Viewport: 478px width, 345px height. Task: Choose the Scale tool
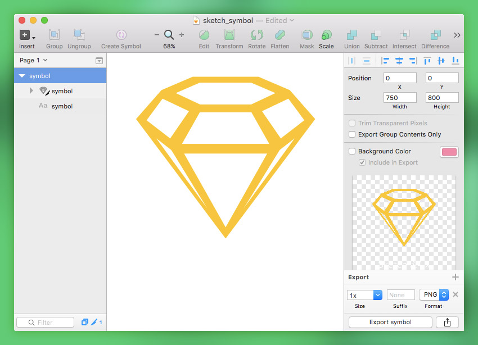pyautogui.click(x=326, y=35)
